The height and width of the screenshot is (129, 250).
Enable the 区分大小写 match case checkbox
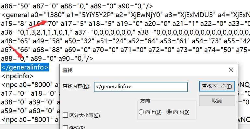tap(65, 115)
